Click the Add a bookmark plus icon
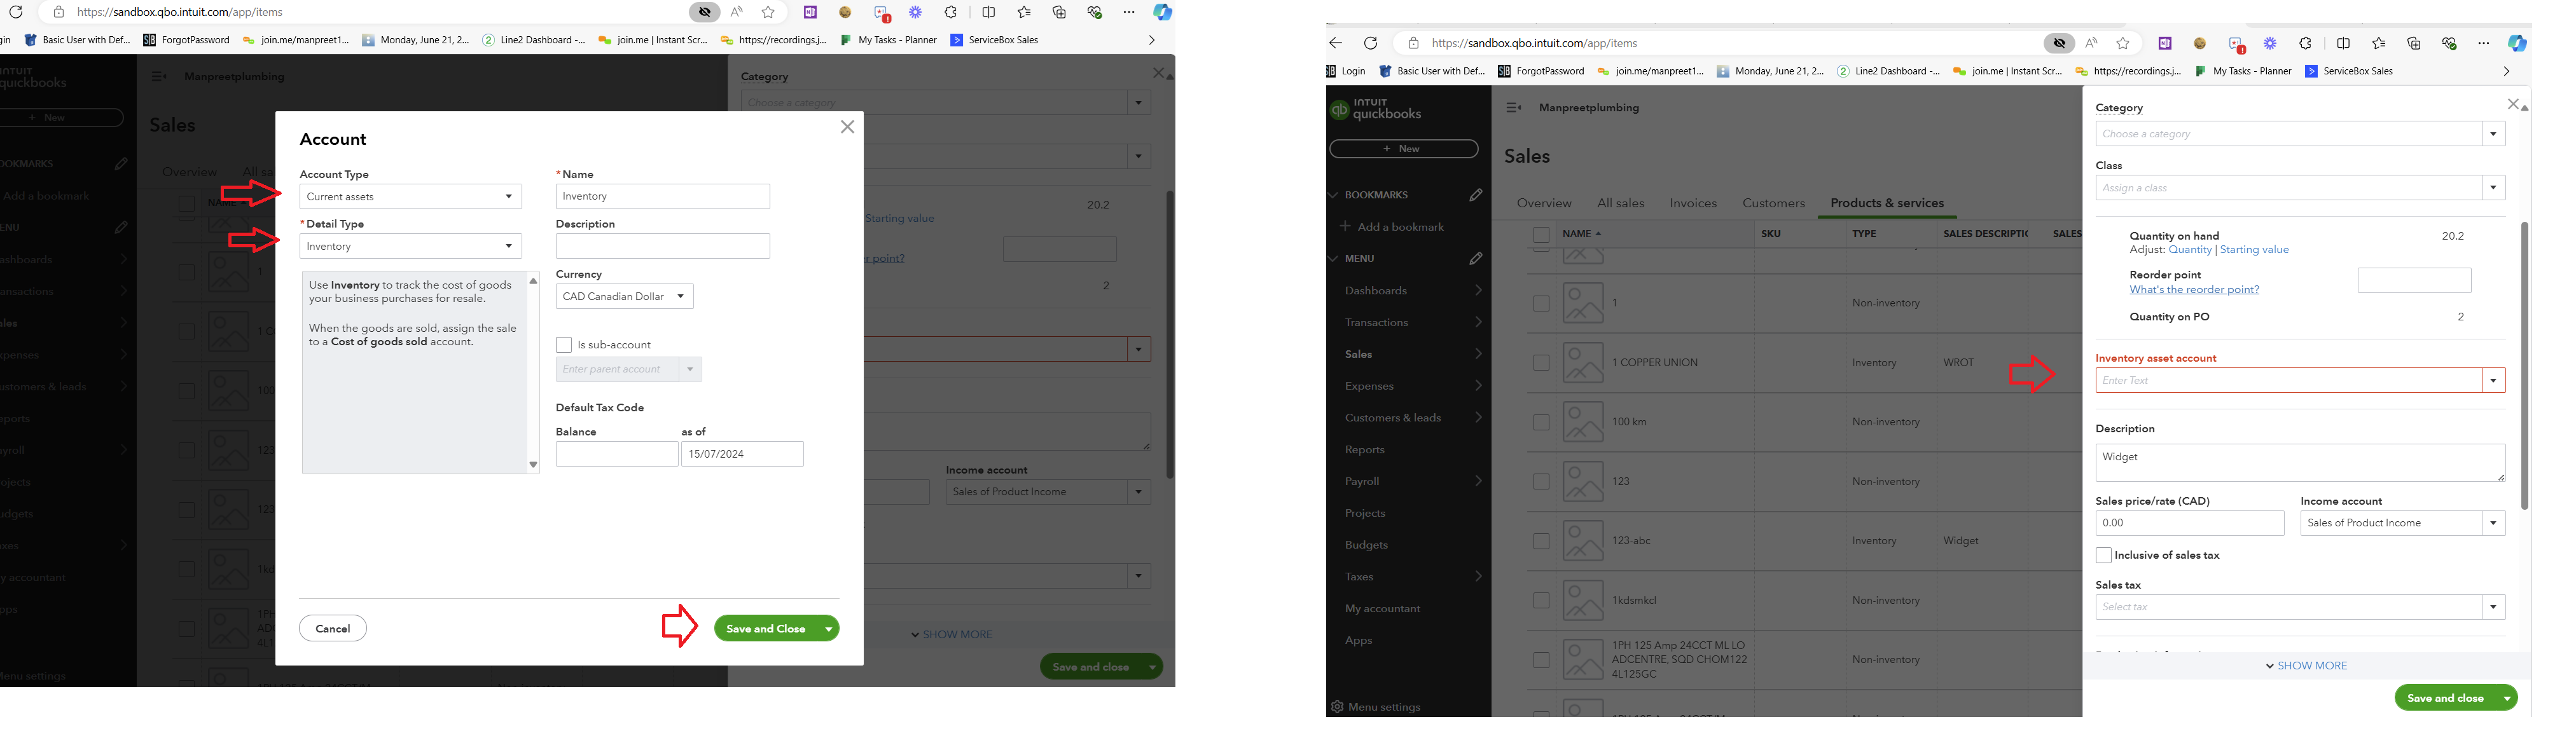2576x731 pixels. 1345,227
